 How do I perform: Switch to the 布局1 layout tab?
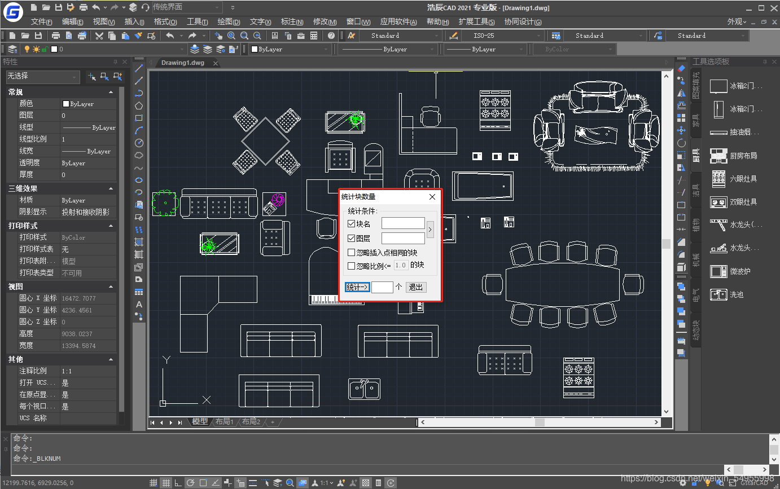pyautogui.click(x=225, y=422)
